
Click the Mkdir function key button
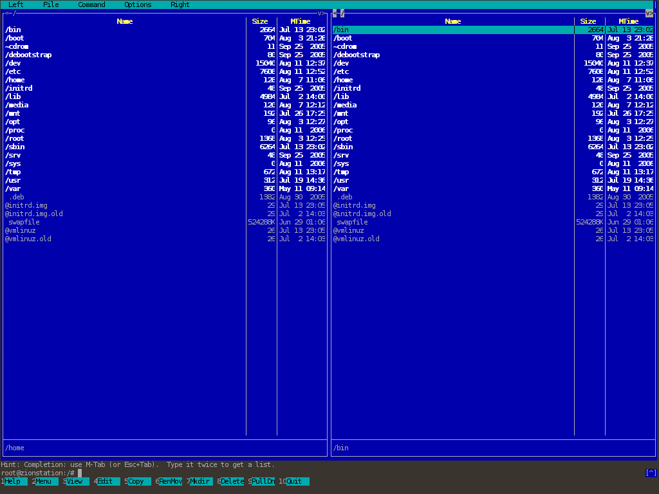200,481
